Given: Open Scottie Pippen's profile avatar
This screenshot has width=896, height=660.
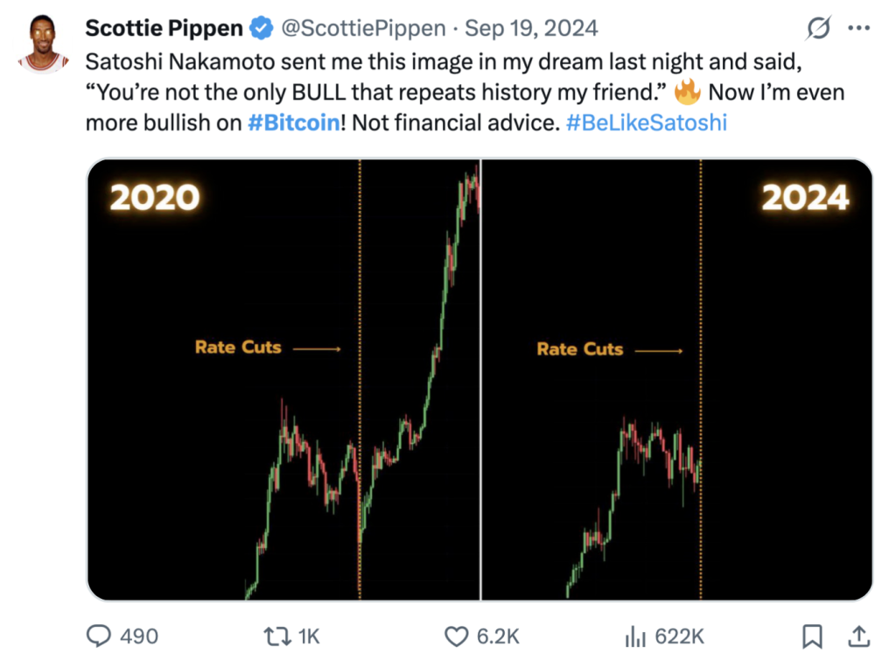Looking at the screenshot, I should [44, 45].
